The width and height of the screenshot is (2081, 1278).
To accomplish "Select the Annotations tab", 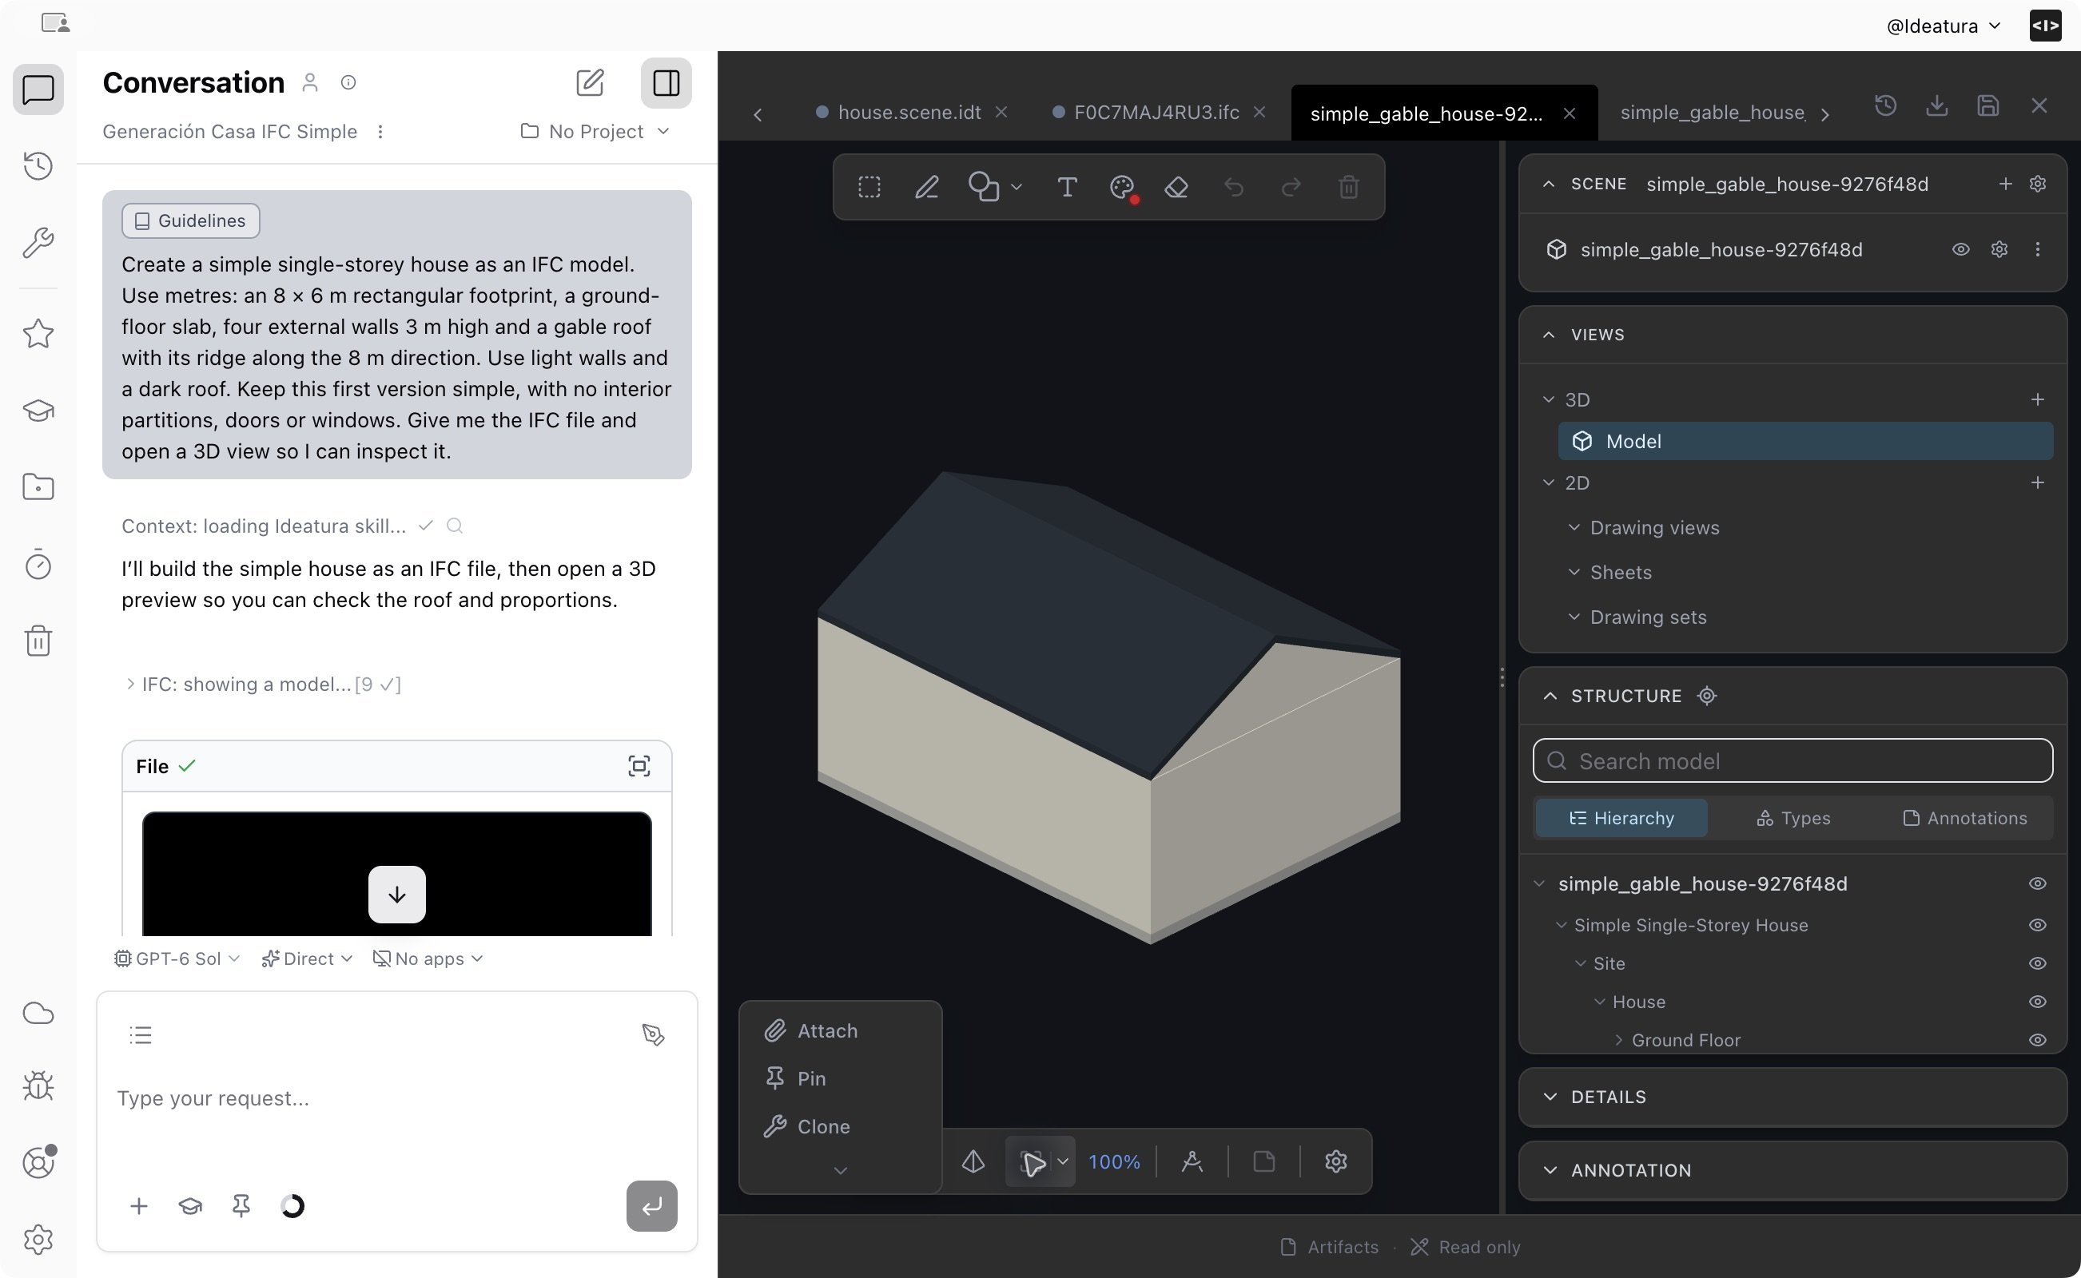I will 1965,818.
